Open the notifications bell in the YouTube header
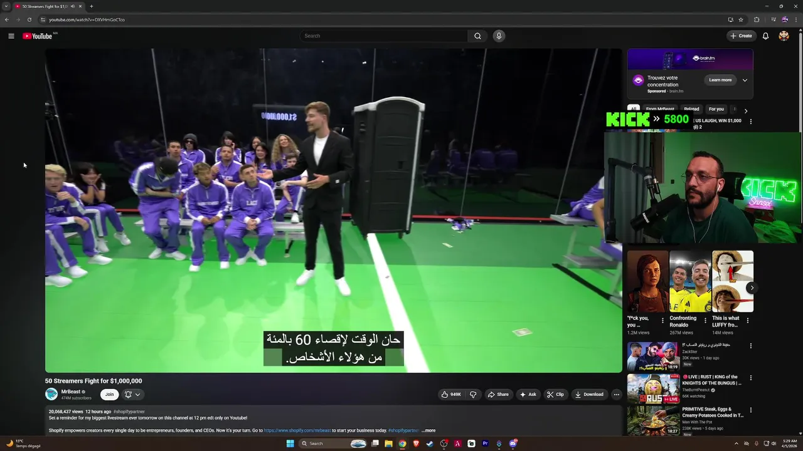The height and width of the screenshot is (451, 803). pos(765,36)
